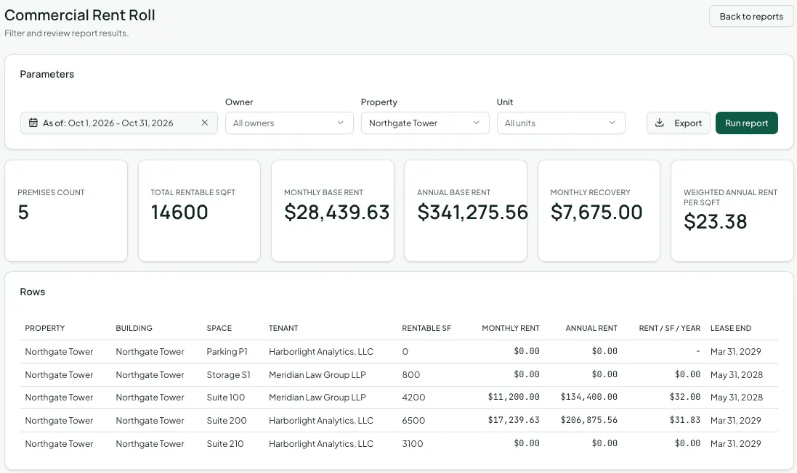The width and height of the screenshot is (797, 473).
Task: Select Suite 100 space cell
Action: pos(226,398)
